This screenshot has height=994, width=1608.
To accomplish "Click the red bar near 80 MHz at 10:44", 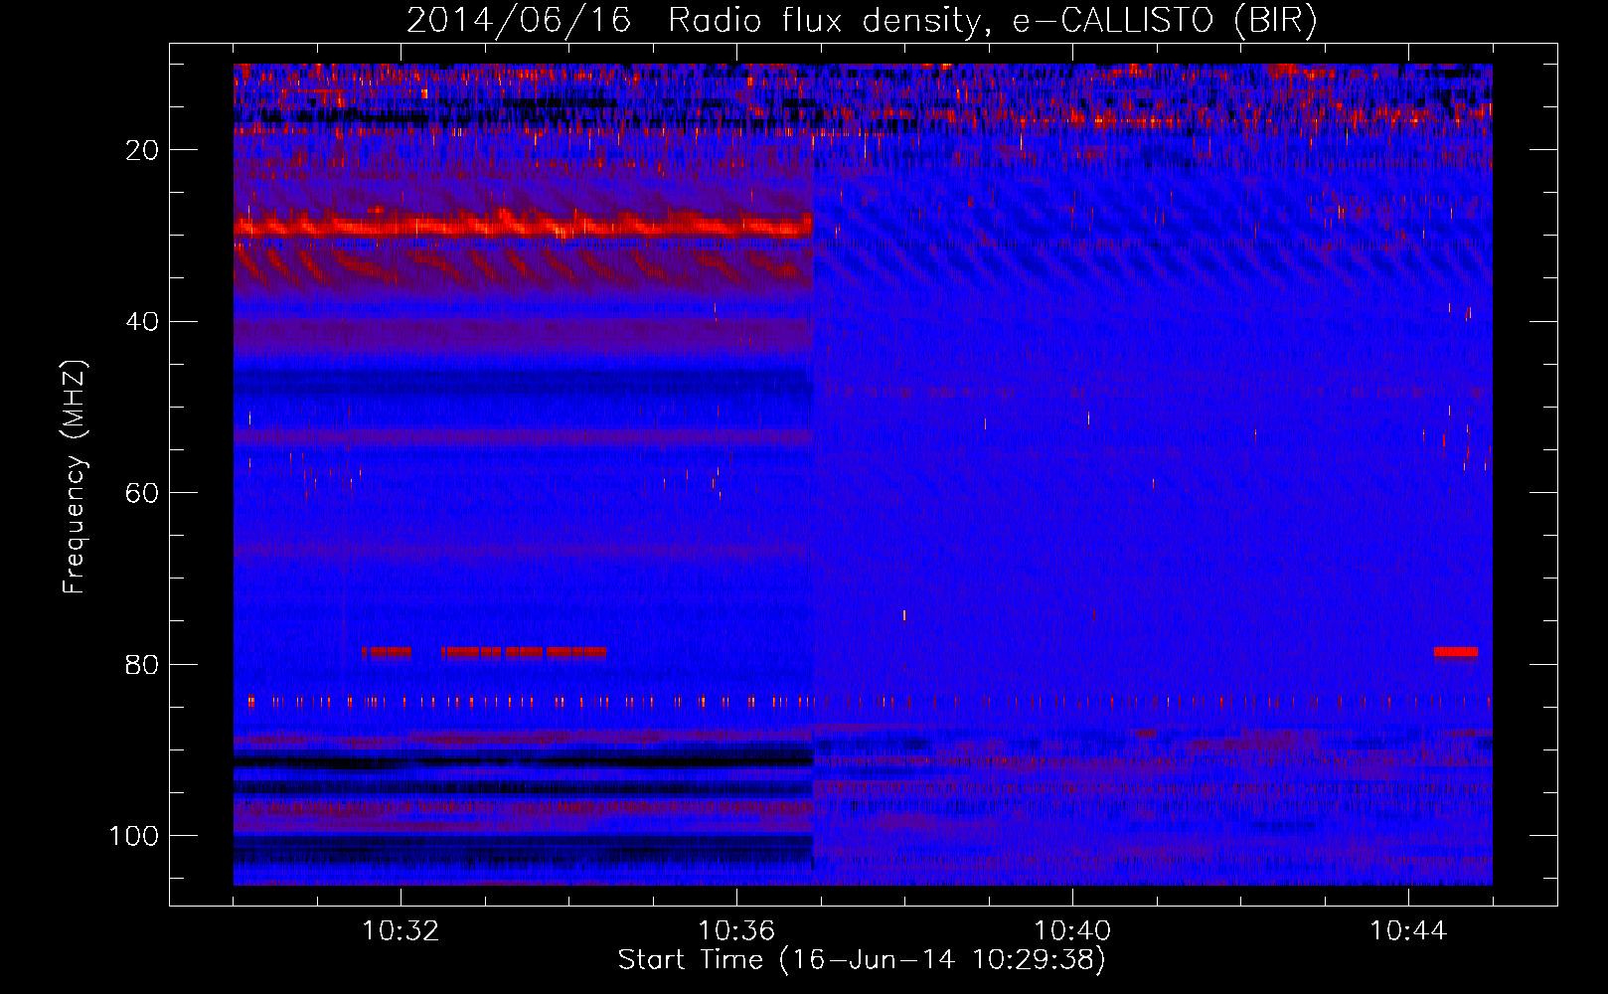I will pyautogui.click(x=1456, y=652).
